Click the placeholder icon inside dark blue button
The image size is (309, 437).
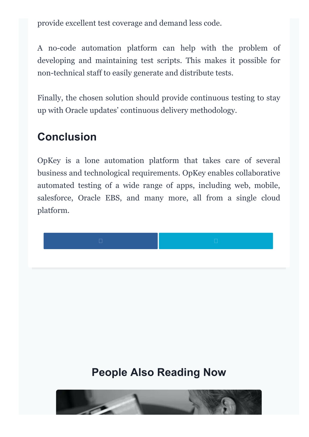point(100,241)
